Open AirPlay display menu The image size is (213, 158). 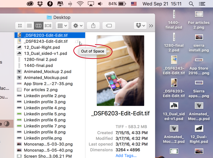[91, 4]
